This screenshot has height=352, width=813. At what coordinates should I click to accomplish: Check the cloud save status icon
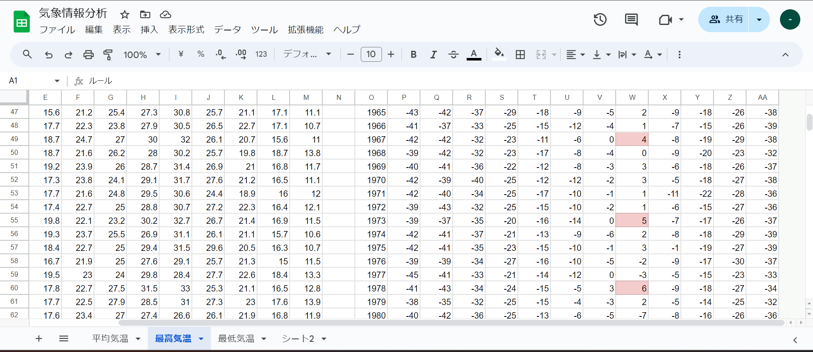pyautogui.click(x=166, y=15)
